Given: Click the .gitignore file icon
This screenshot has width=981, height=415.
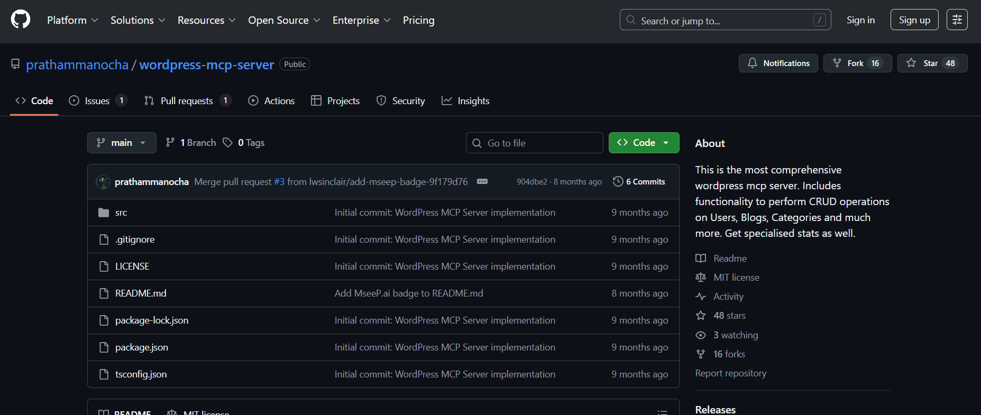Looking at the screenshot, I should click(x=104, y=239).
